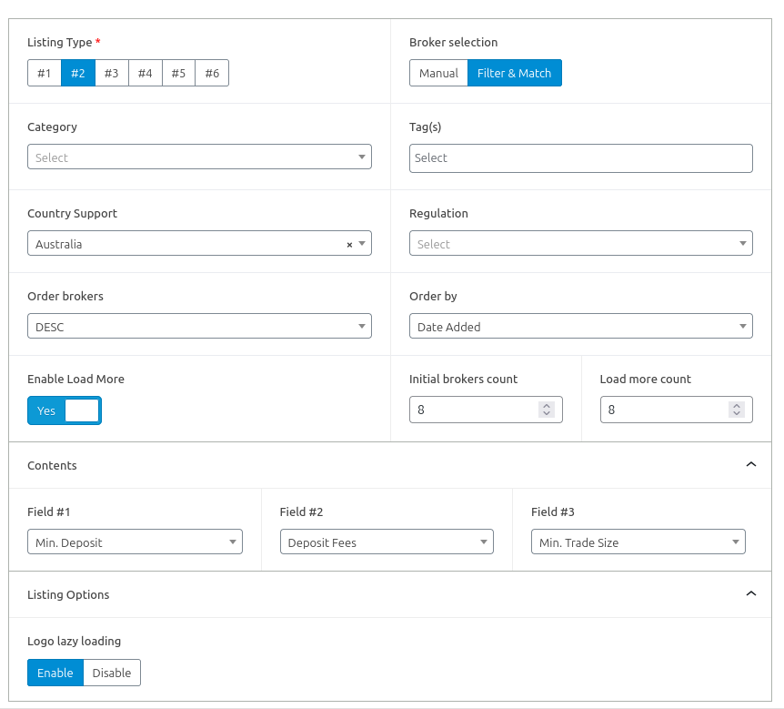Click the Tag(s) select field

click(x=580, y=157)
